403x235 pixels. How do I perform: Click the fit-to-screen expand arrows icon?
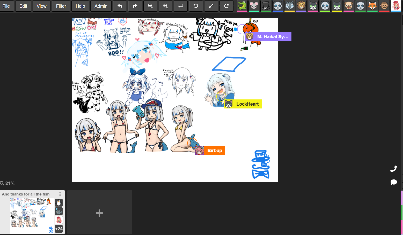pos(211,6)
